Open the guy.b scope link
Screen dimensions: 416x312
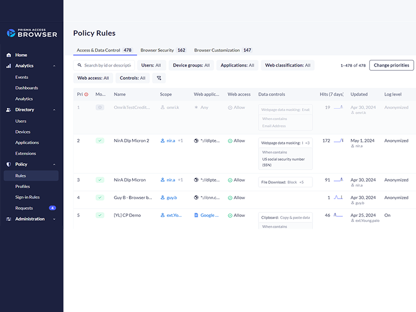173,198
